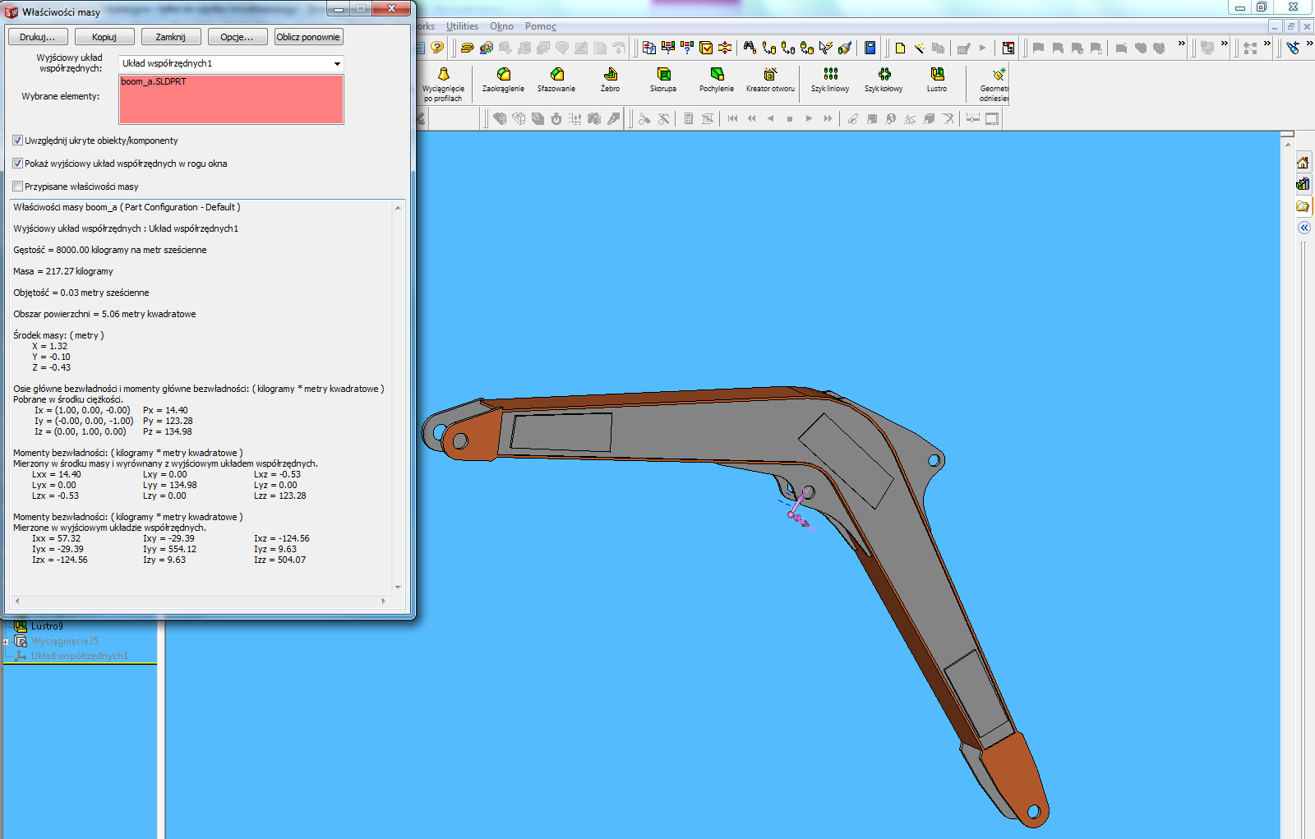Open Kreator otworu (hole wizard)
1315x839 pixels.
coord(770,81)
